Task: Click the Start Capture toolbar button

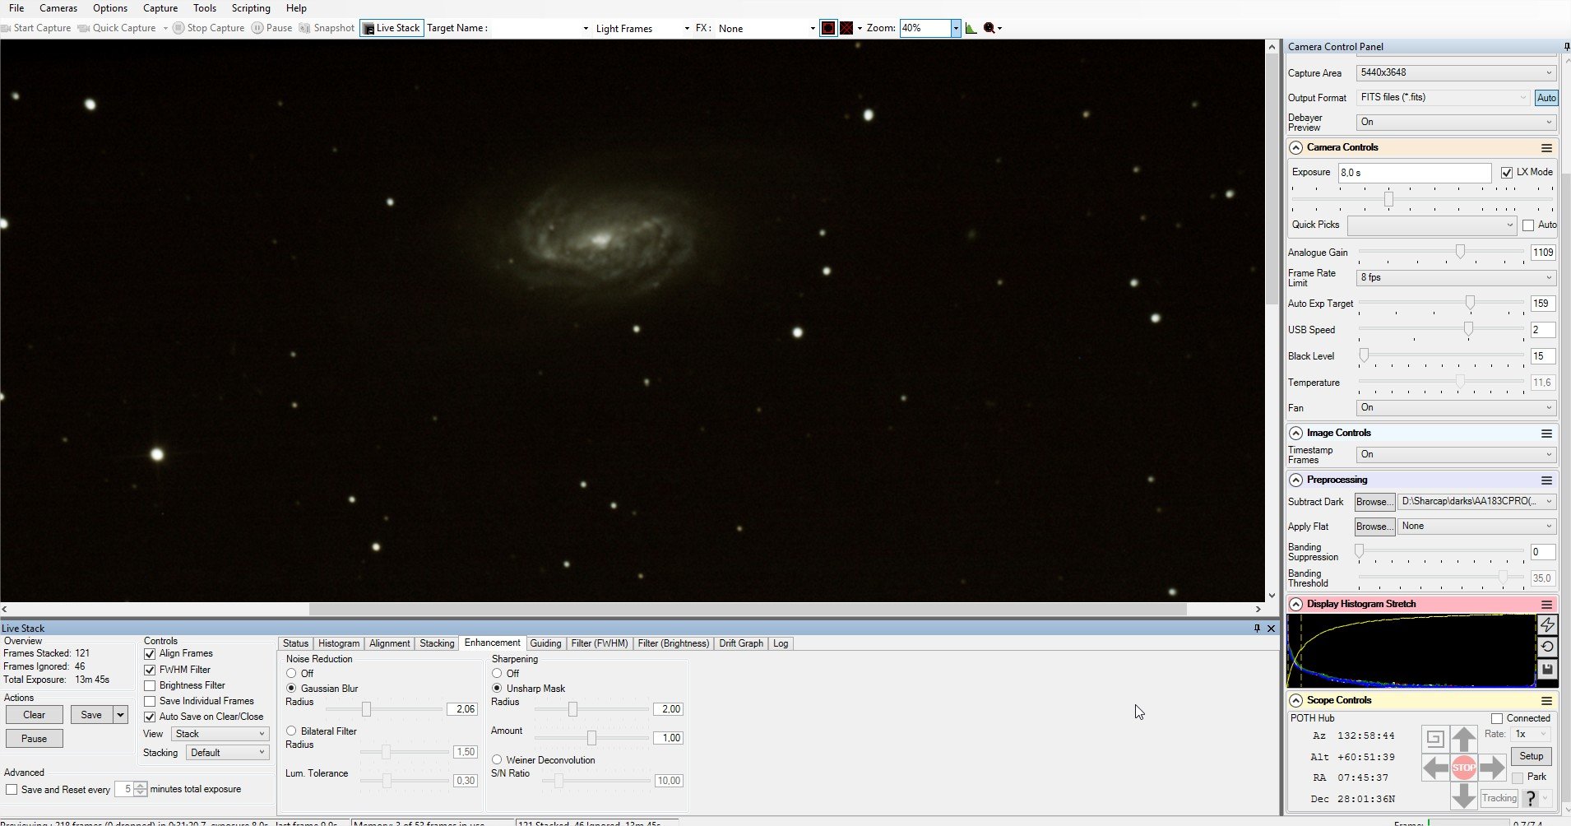Action: point(36,28)
